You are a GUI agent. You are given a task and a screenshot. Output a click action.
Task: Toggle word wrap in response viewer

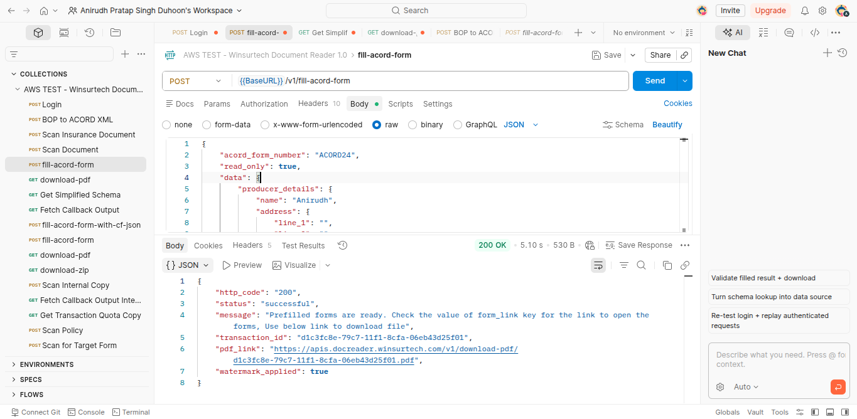[x=598, y=265]
